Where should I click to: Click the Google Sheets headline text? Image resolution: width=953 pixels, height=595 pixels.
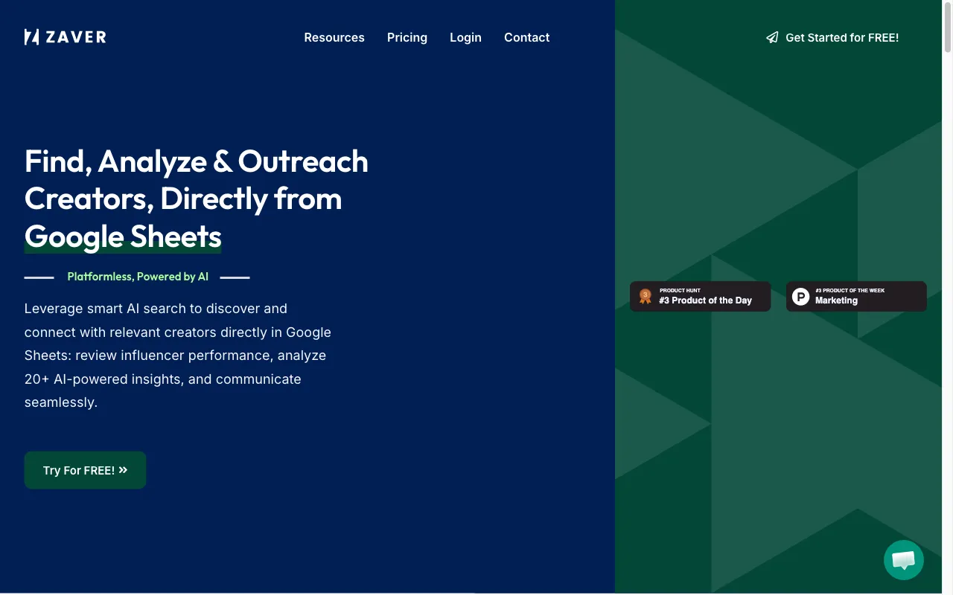(123, 236)
